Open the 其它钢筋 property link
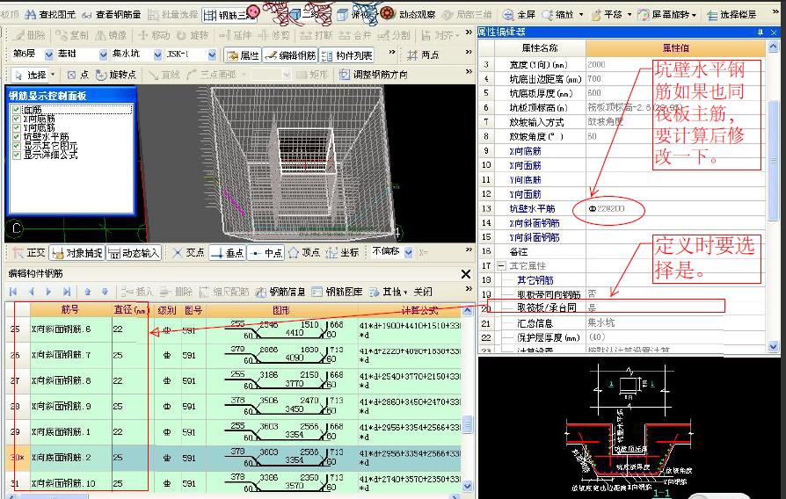Viewport: 786px width, 499px height. click(x=535, y=280)
